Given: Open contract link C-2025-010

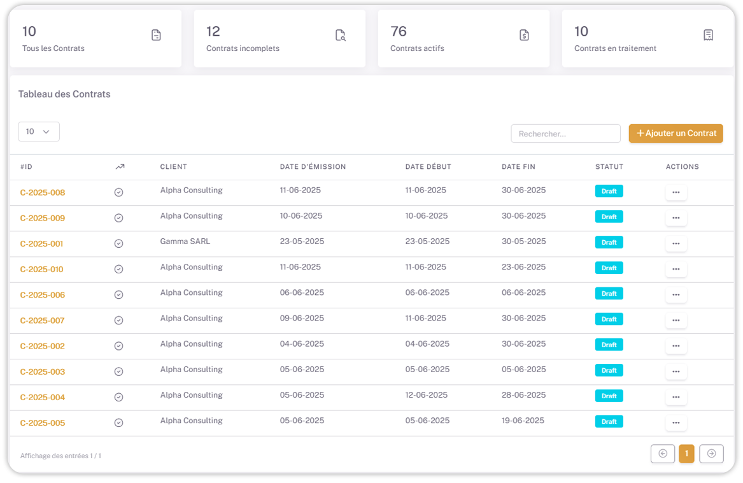Looking at the screenshot, I should tap(41, 270).
